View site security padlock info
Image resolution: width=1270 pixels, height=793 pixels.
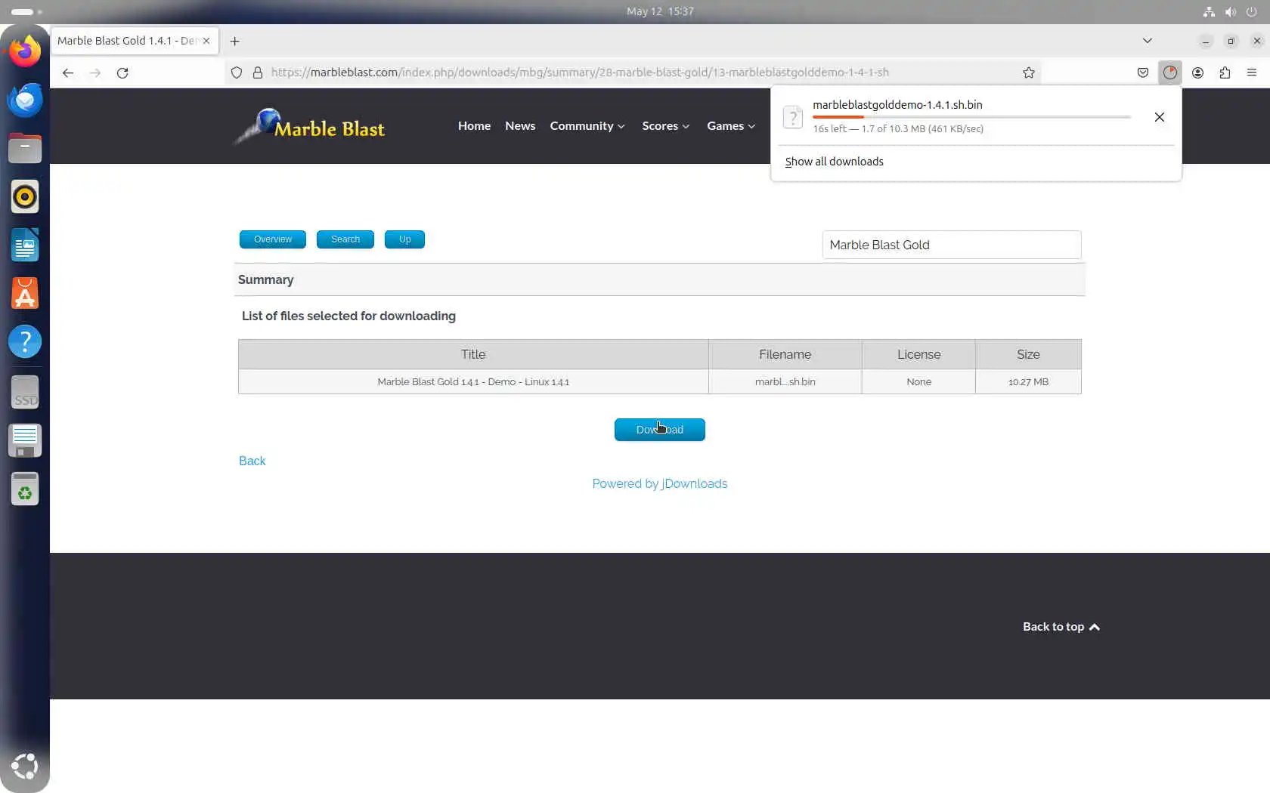pyautogui.click(x=258, y=73)
